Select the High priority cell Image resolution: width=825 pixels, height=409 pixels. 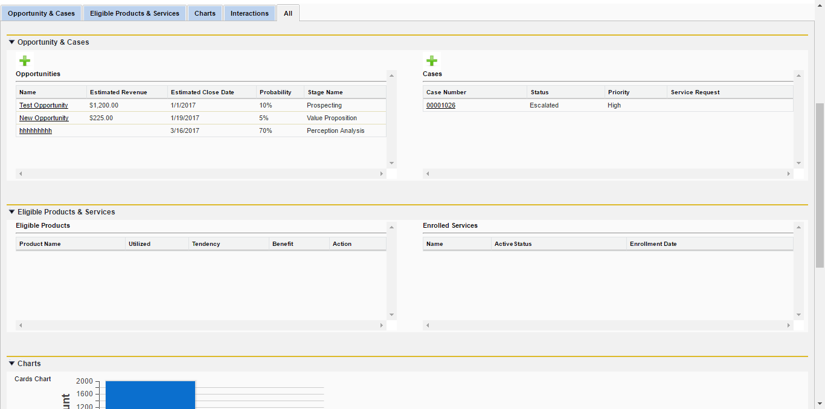click(636, 105)
